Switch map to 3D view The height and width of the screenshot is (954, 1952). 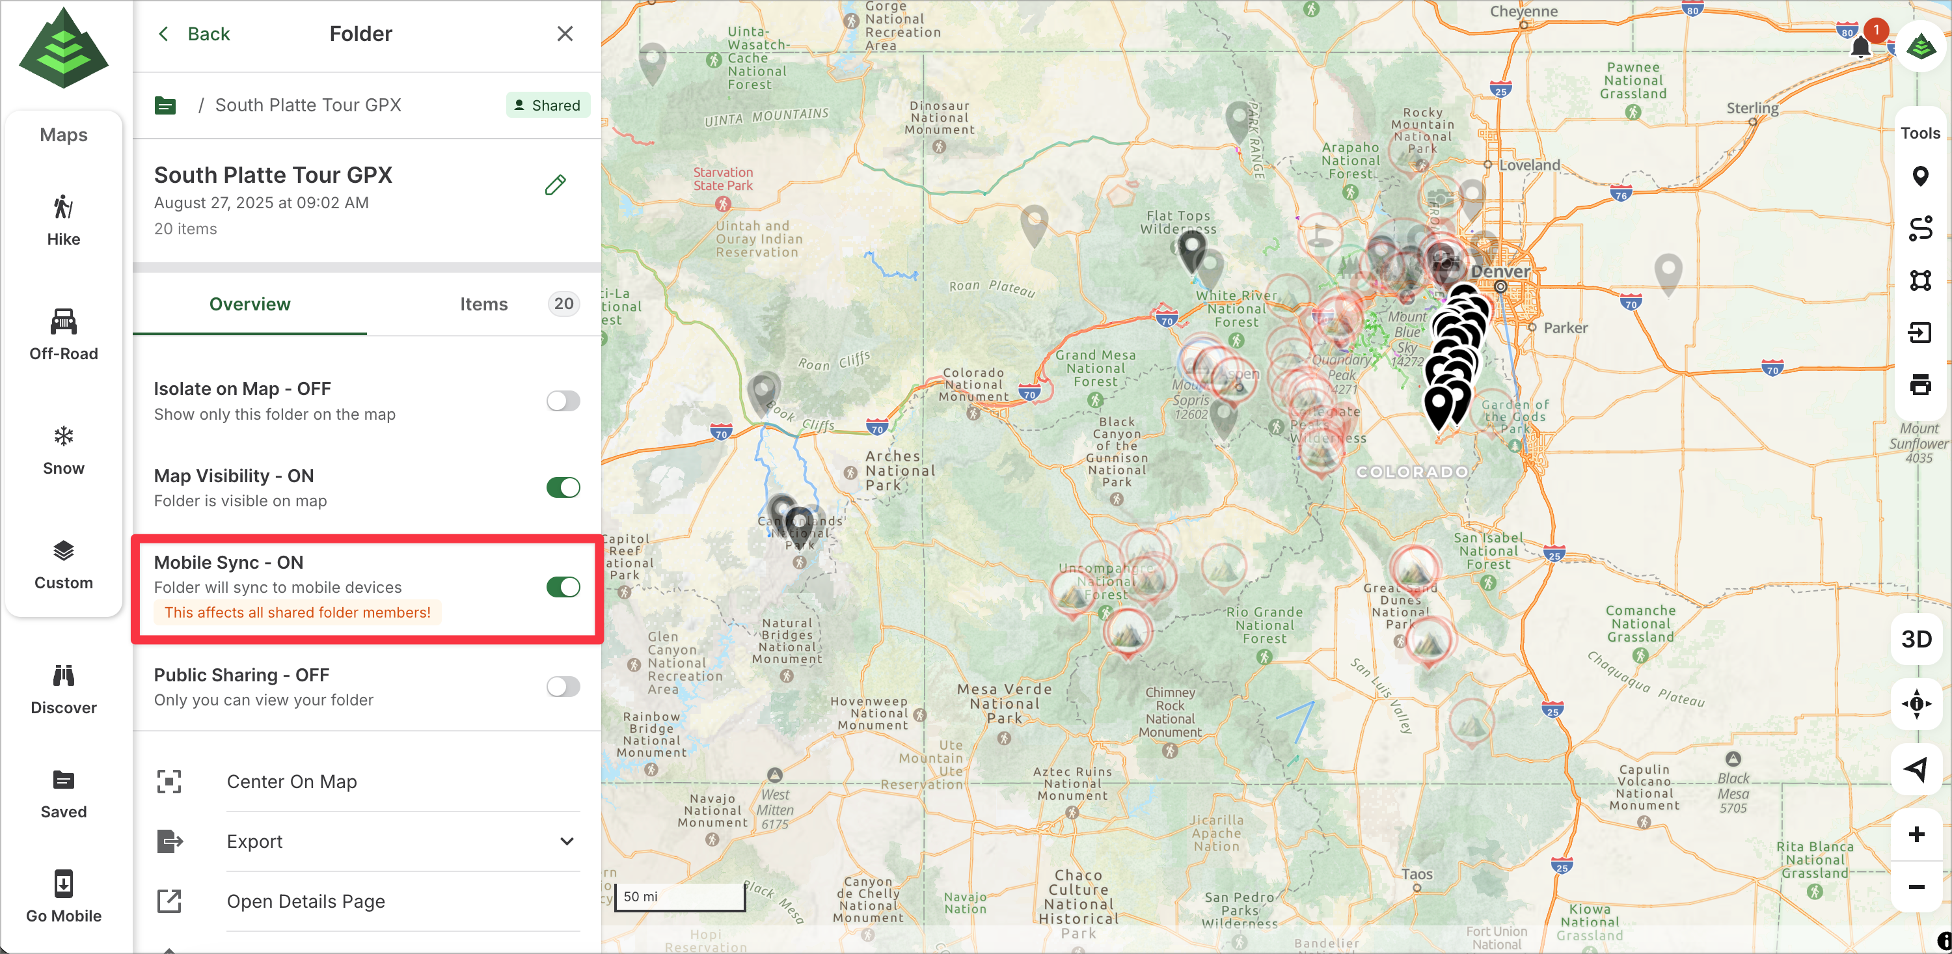(1916, 639)
